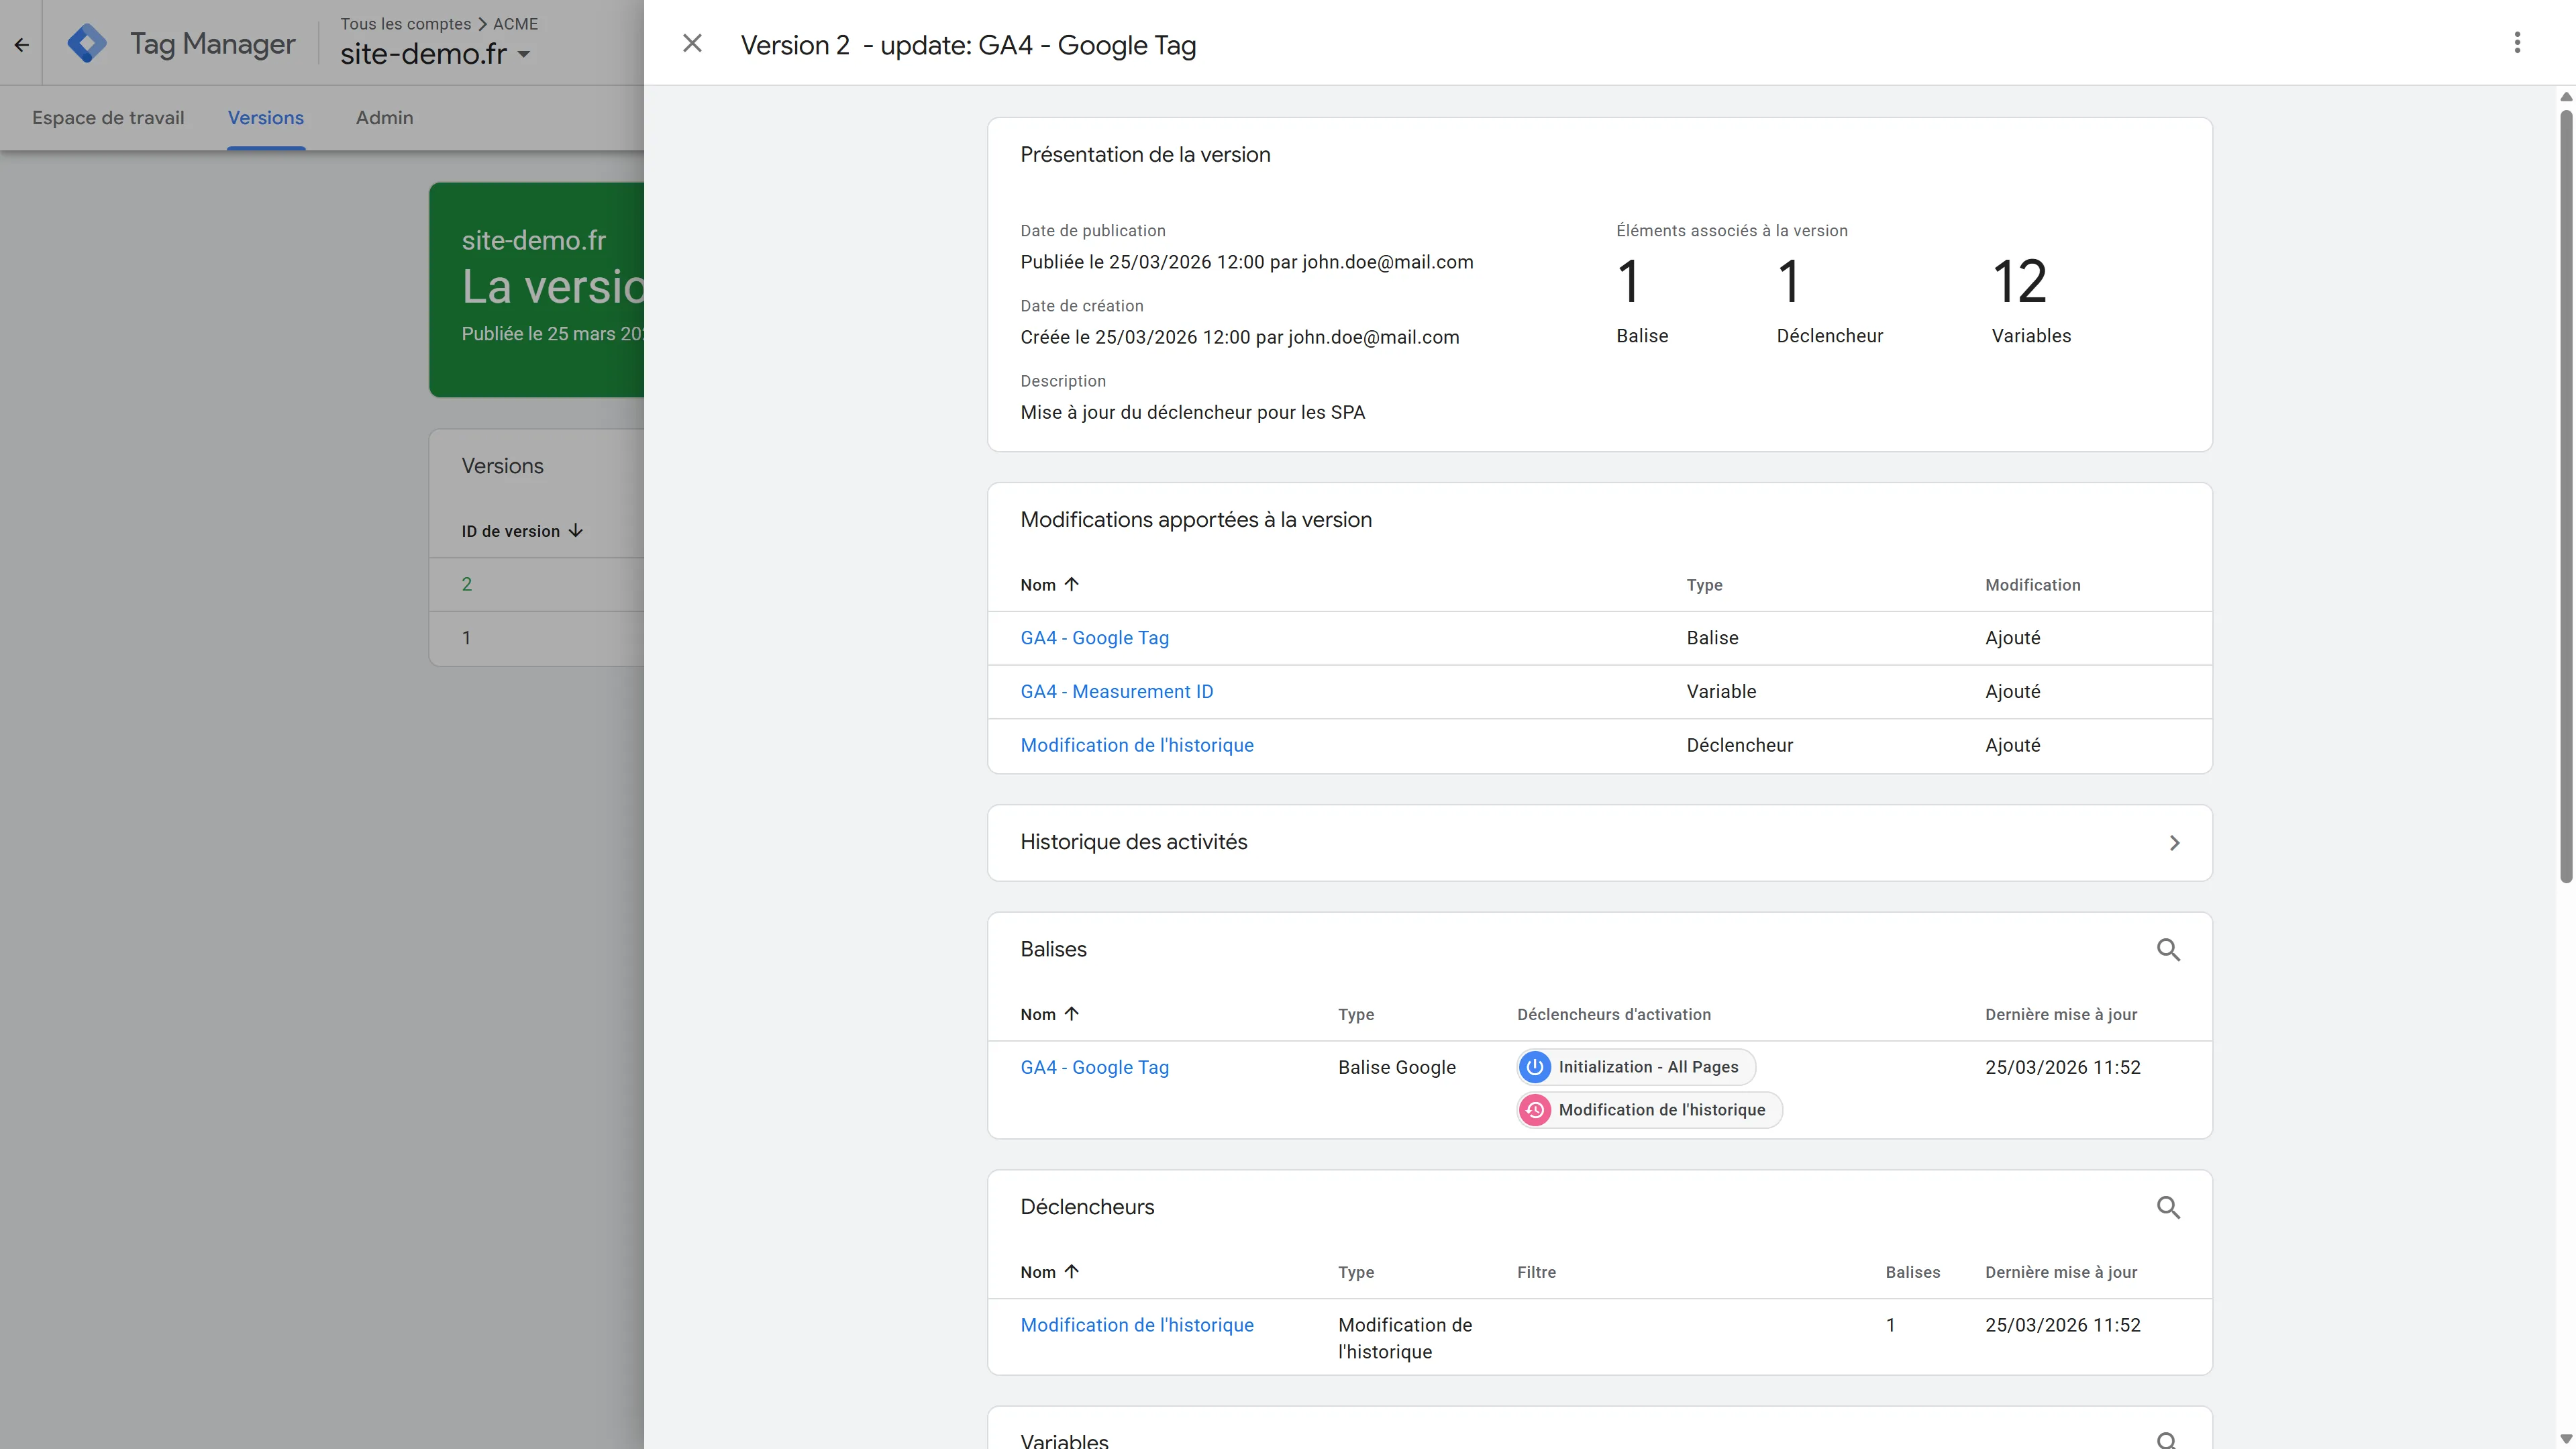Image resolution: width=2576 pixels, height=1449 pixels.
Task: Click the publication date line
Action: pyautogui.click(x=1246, y=262)
